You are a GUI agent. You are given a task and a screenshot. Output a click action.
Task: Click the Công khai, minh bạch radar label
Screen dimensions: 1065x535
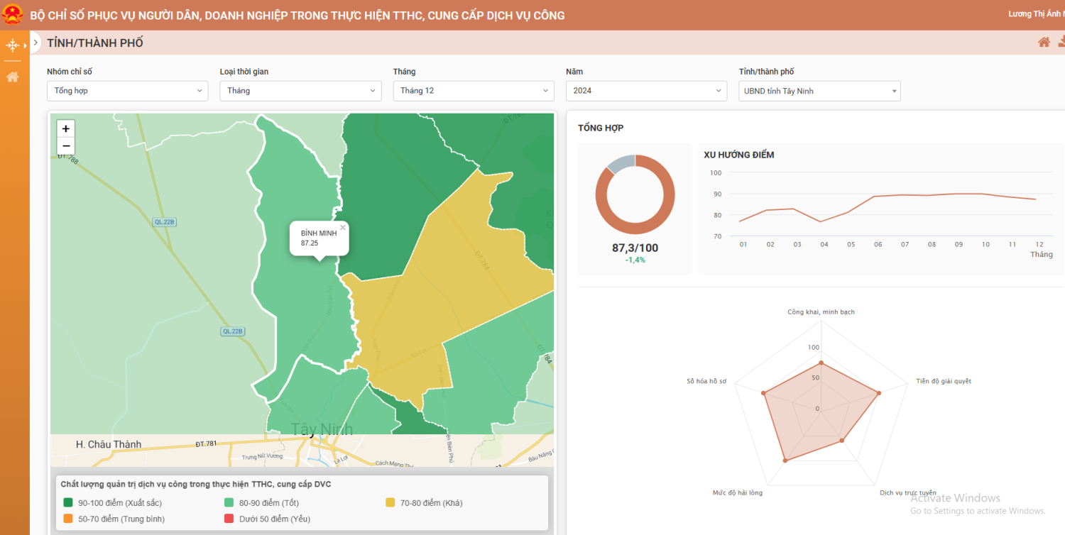pyautogui.click(x=821, y=311)
